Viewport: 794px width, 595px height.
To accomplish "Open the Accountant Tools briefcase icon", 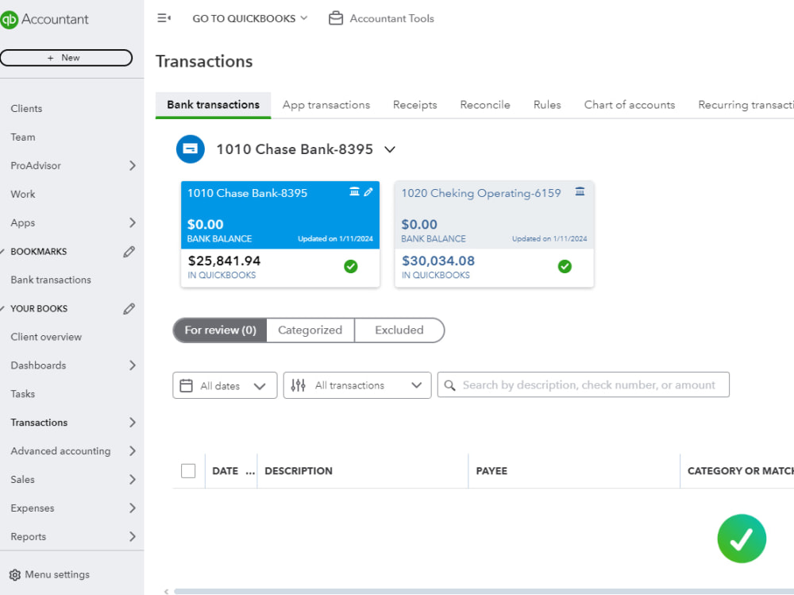I will click(x=336, y=18).
